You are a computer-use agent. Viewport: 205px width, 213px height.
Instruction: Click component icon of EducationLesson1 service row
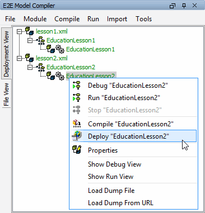coord(50,49)
